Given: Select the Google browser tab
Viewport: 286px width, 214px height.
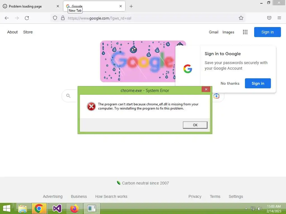Looking at the screenshot, I should click(94, 6).
